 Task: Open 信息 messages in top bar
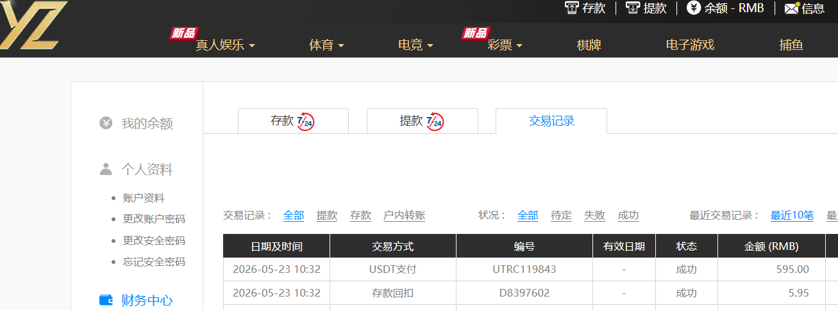click(x=813, y=8)
